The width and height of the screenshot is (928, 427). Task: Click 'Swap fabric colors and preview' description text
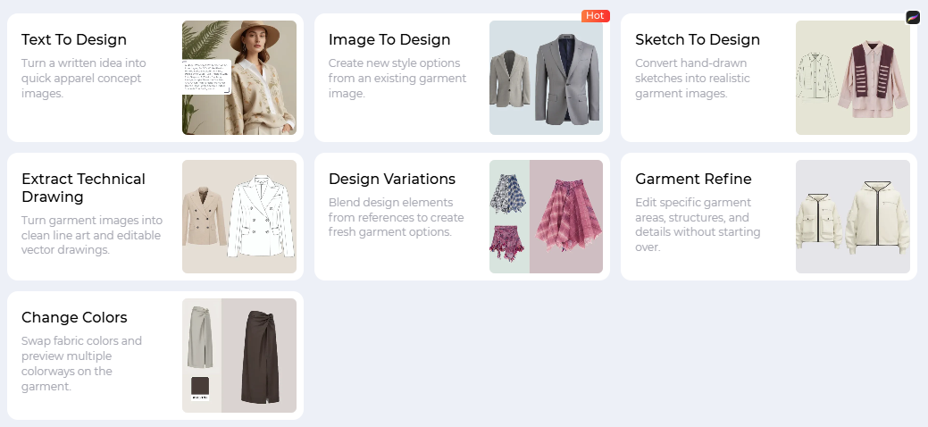tap(81, 364)
